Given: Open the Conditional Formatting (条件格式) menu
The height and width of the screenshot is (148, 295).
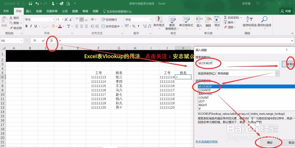Looking at the screenshot, I should coord(159,23).
